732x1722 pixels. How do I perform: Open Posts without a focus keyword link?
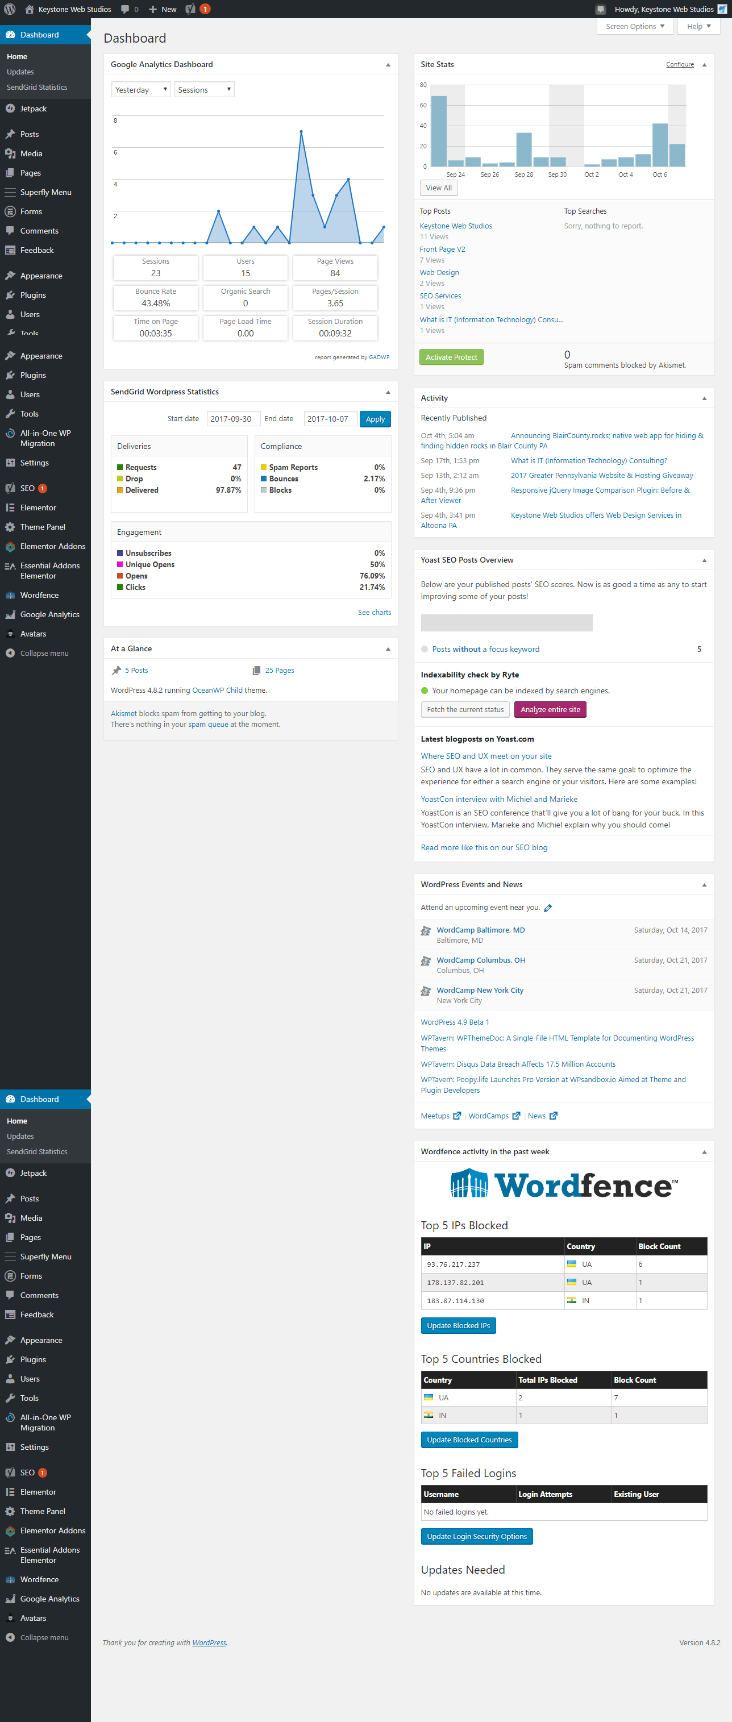coord(485,649)
